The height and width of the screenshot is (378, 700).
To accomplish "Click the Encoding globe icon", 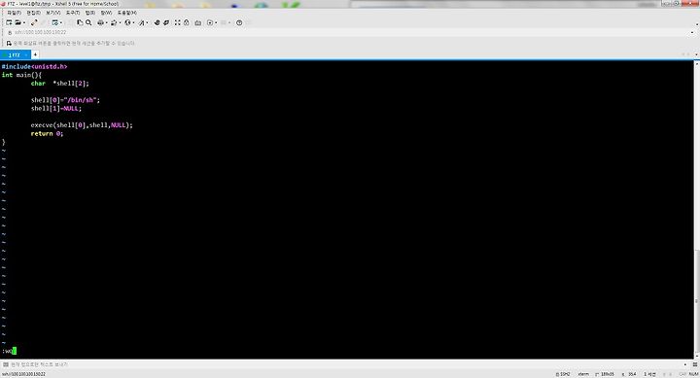I will [x=127, y=22].
